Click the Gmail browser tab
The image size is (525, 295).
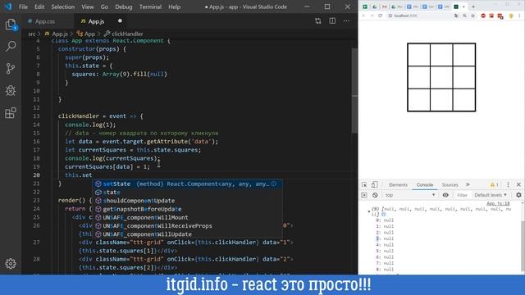(385, 7)
